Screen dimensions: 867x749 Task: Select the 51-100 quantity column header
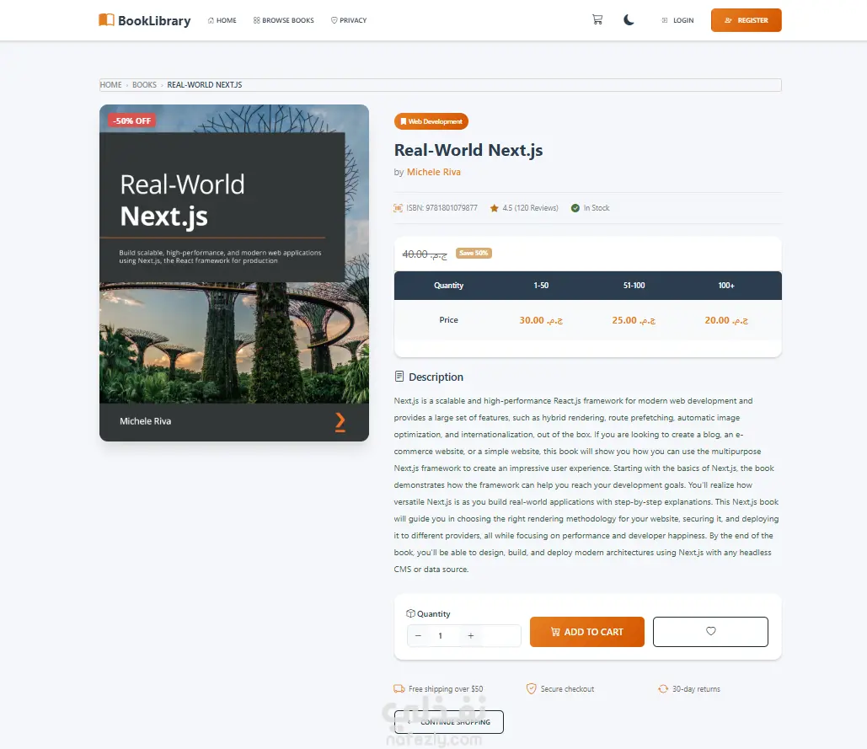pyautogui.click(x=634, y=286)
